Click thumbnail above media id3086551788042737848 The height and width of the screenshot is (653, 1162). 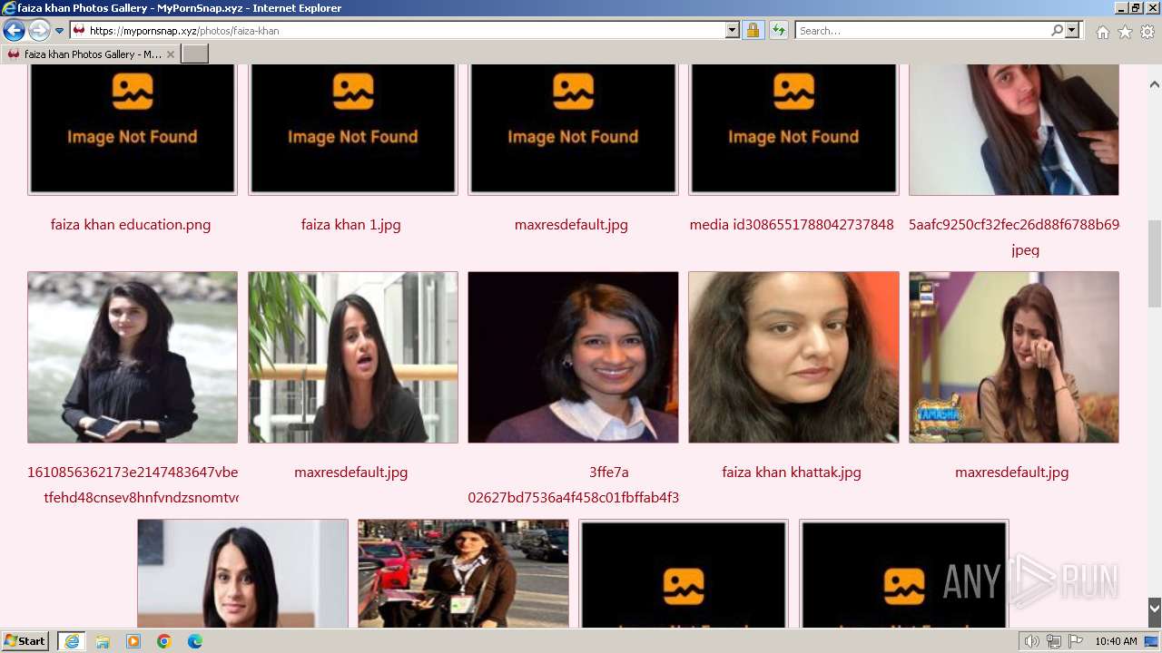click(793, 129)
